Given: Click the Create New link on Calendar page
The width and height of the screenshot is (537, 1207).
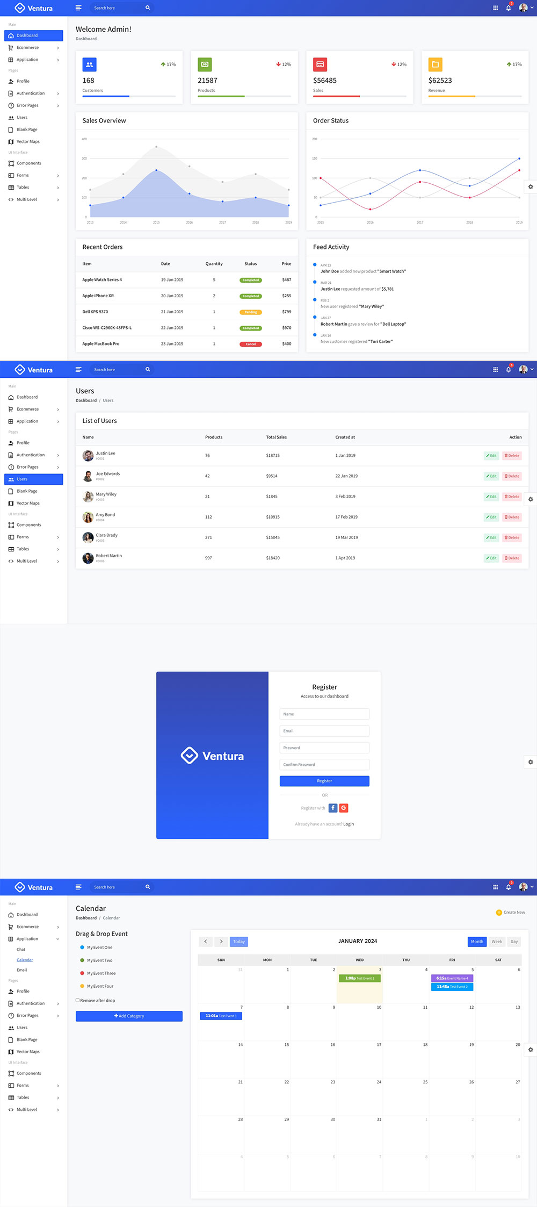Looking at the screenshot, I should (511, 913).
